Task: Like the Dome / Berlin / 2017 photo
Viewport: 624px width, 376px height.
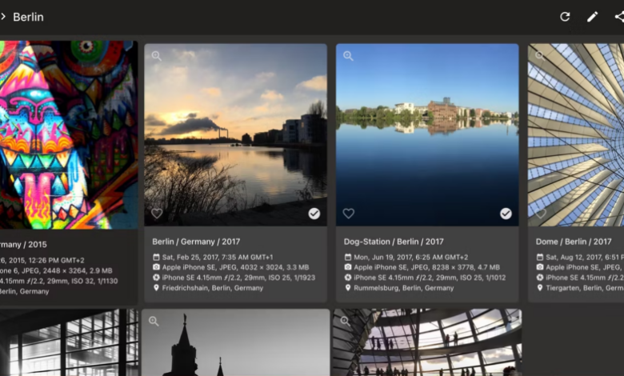Action: click(541, 214)
